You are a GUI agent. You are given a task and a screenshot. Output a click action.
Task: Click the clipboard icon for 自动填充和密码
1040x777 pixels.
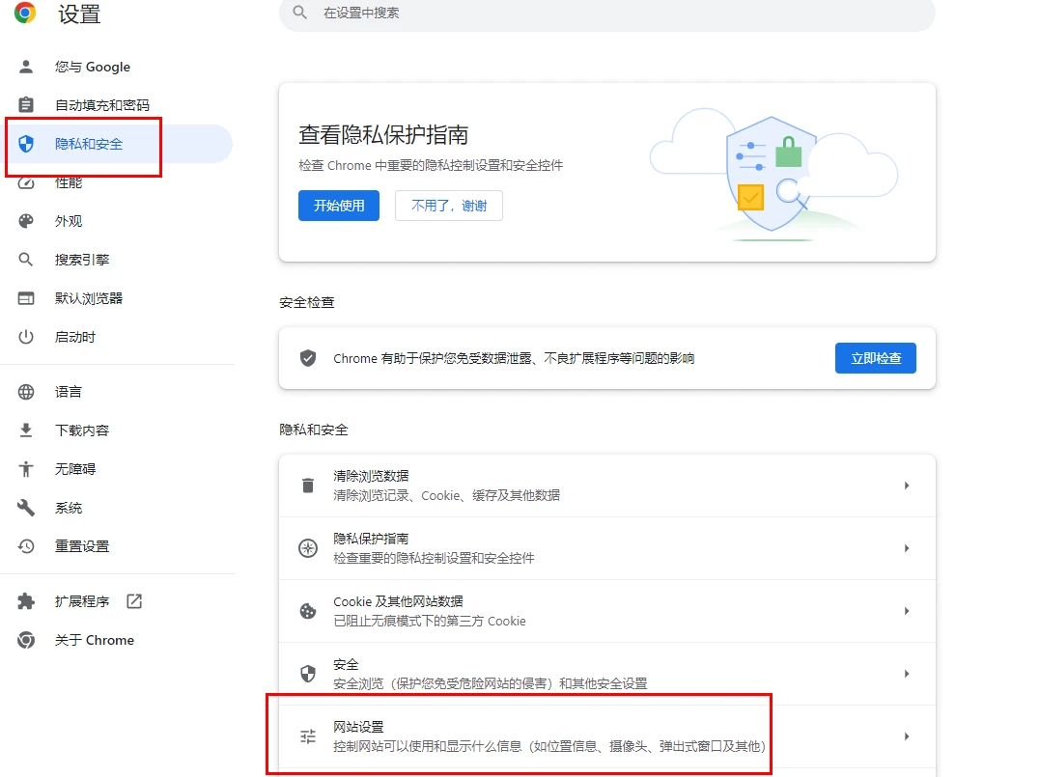click(x=26, y=105)
